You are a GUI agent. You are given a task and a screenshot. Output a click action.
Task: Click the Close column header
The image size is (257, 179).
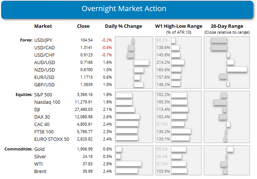(83, 26)
